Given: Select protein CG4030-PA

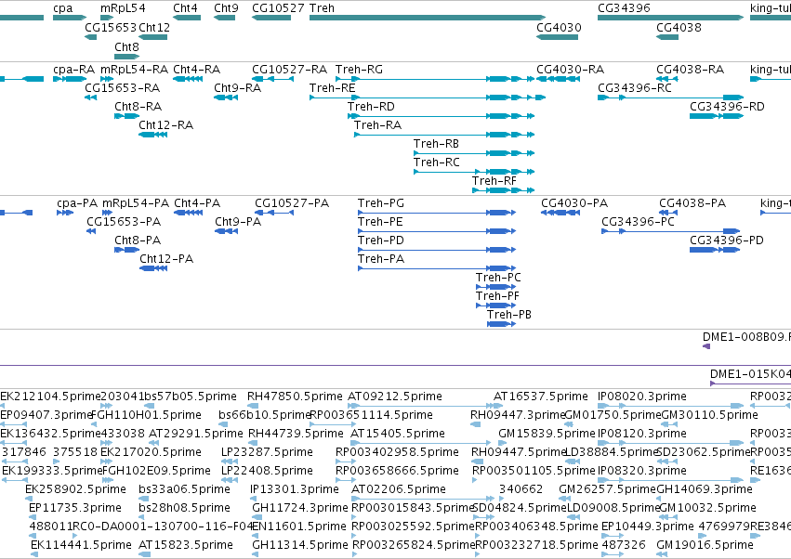Looking at the screenshot, I should point(560,213).
